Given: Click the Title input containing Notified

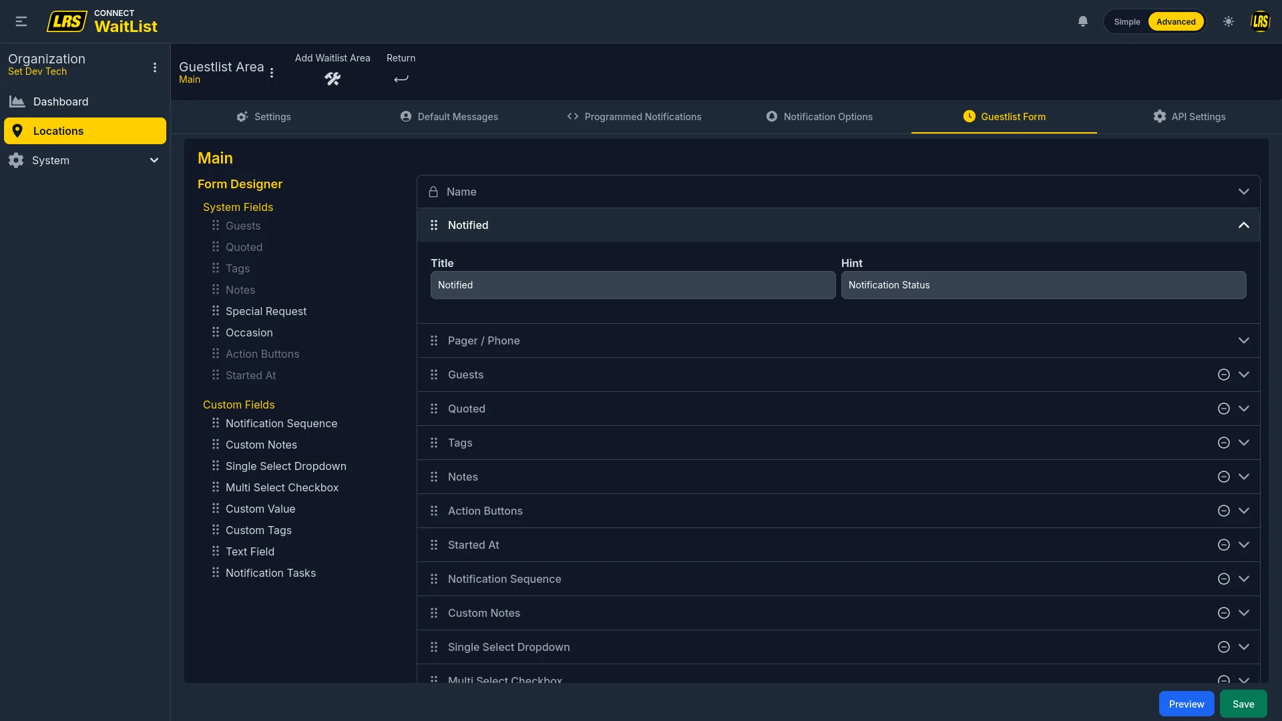Looking at the screenshot, I should (x=633, y=285).
